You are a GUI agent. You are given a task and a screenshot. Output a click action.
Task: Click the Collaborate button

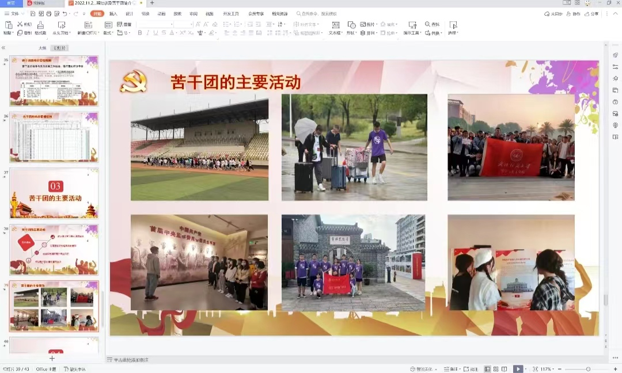click(x=574, y=13)
